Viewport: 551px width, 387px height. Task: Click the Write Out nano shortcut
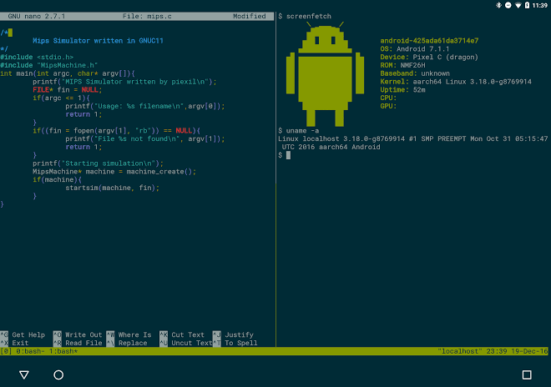click(x=78, y=334)
